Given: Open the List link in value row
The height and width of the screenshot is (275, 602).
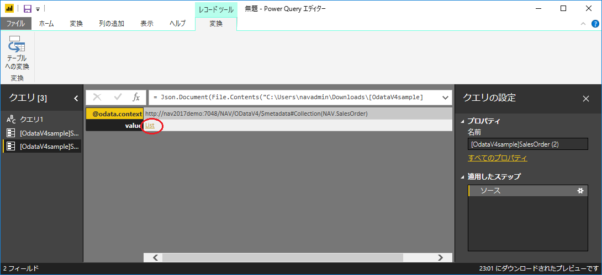Looking at the screenshot, I should click(150, 125).
